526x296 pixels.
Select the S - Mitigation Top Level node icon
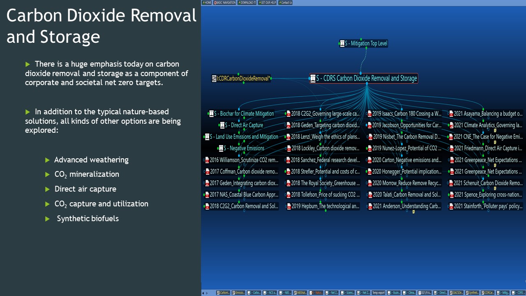342,43
